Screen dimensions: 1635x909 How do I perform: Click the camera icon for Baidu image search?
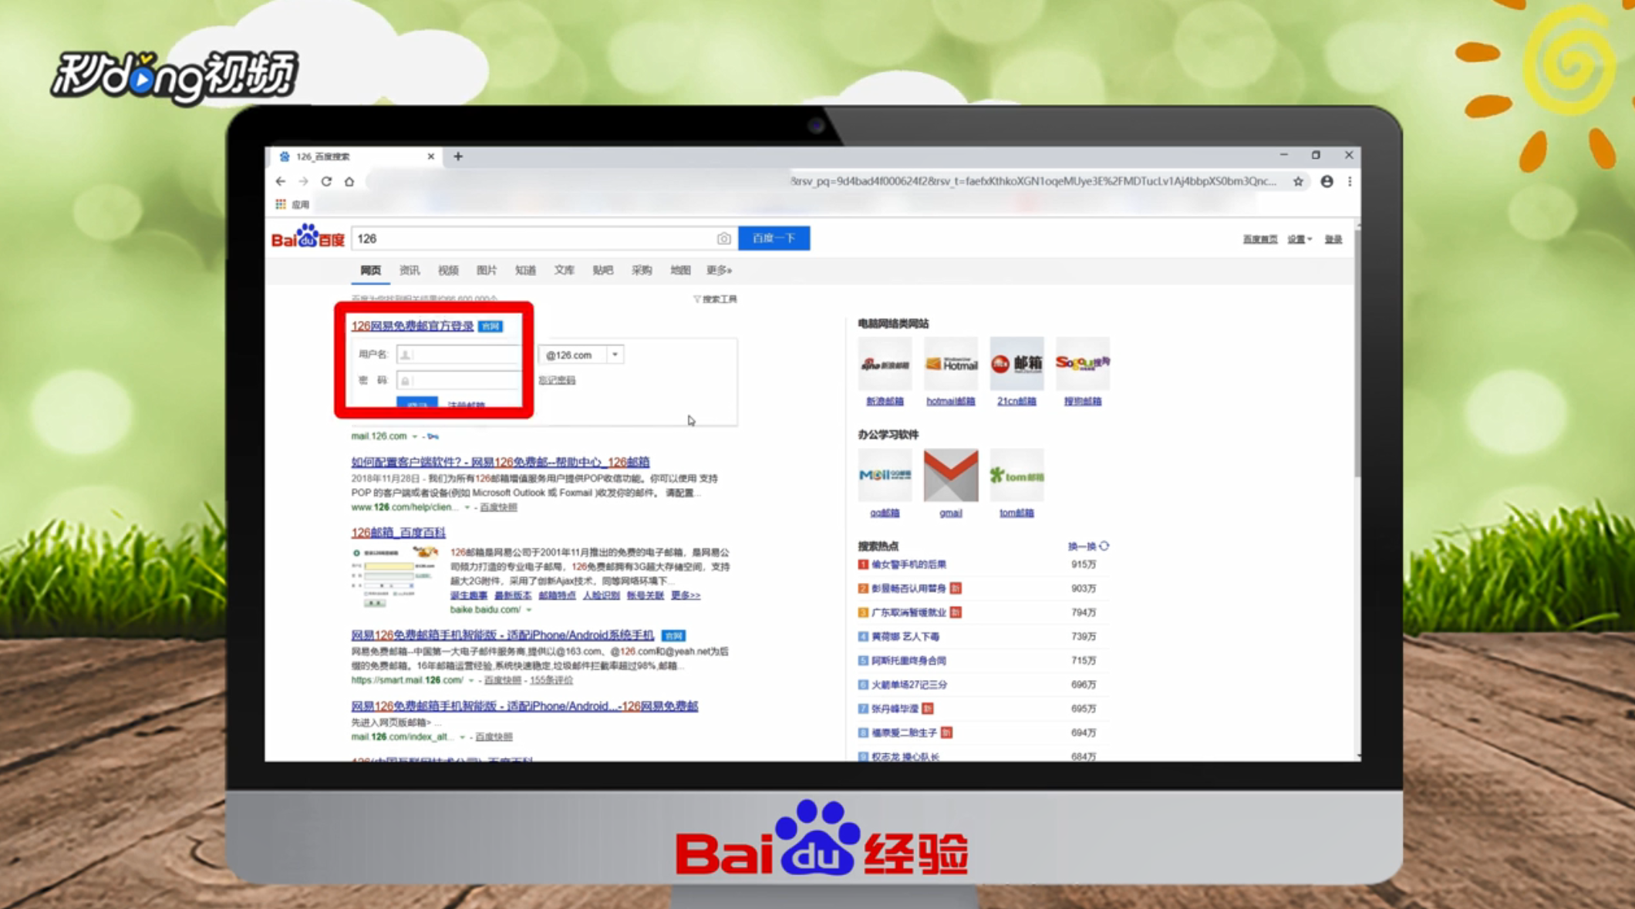pyautogui.click(x=723, y=238)
